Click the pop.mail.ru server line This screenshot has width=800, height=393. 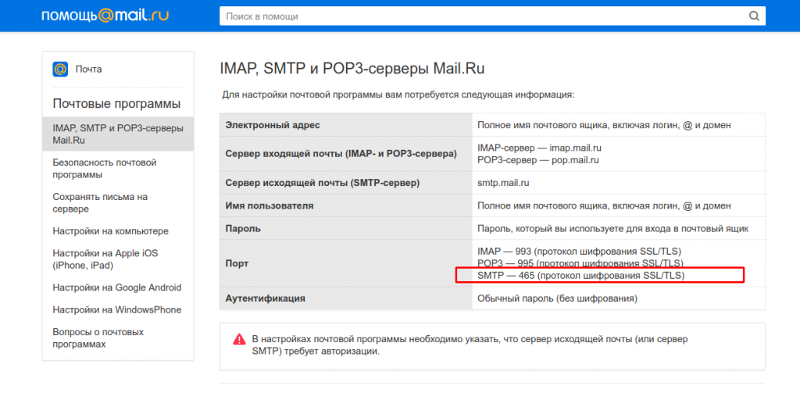click(538, 159)
